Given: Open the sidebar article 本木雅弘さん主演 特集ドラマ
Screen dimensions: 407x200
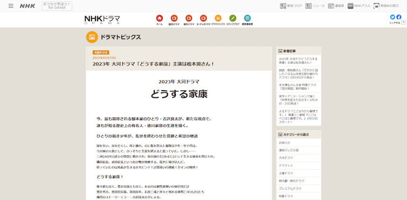Looking at the screenshot, I should (x=299, y=87).
